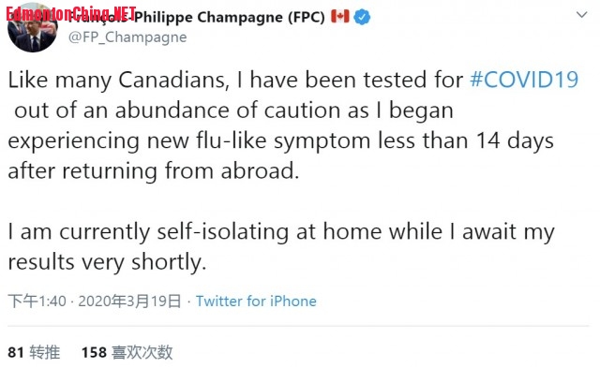Click the blue verified badge icon
The height and width of the screenshot is (368, 600).
pyautogui.click(x=362, y=17)
